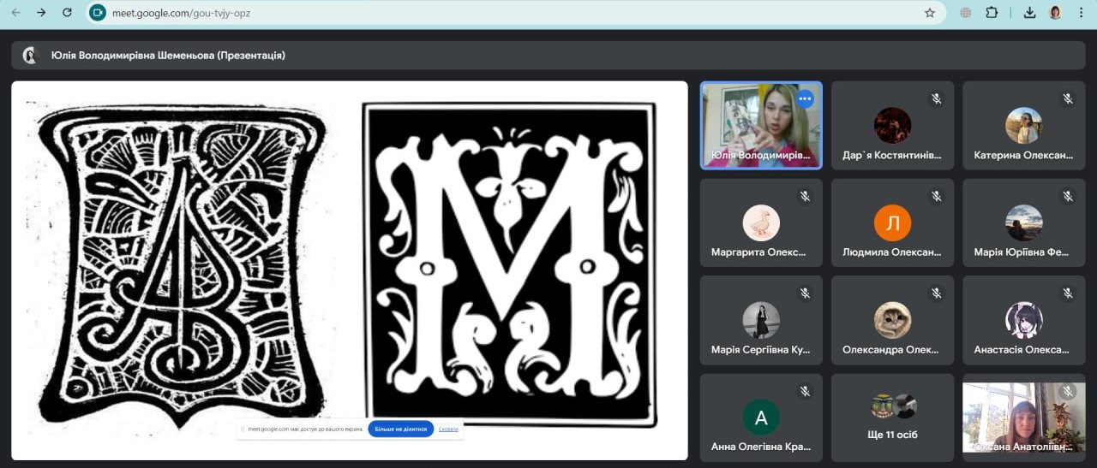Go forward in browser history
This screenshot has width=1097, height=468.
coord(41,13)
